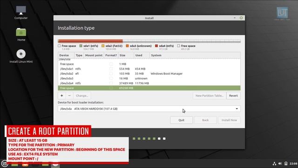Open the Linux Mint menu button in the panel
Screen dimensions: 298x168
coord(5,163)
